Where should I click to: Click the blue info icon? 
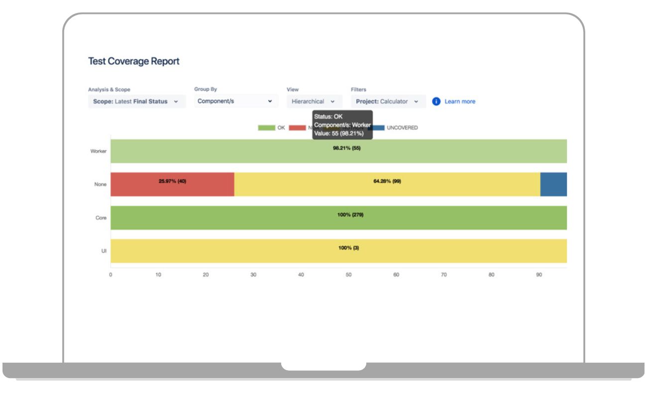pos(436,101)
